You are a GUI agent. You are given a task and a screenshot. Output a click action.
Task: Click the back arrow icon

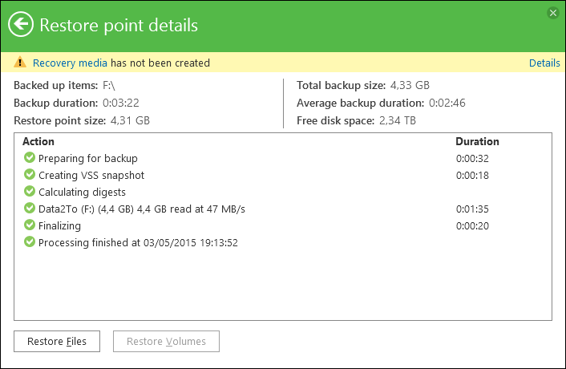20,25
